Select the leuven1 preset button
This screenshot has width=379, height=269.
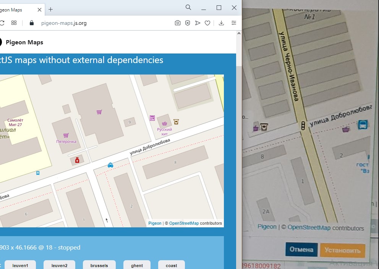pyautogui.click(x=20, y=266)
